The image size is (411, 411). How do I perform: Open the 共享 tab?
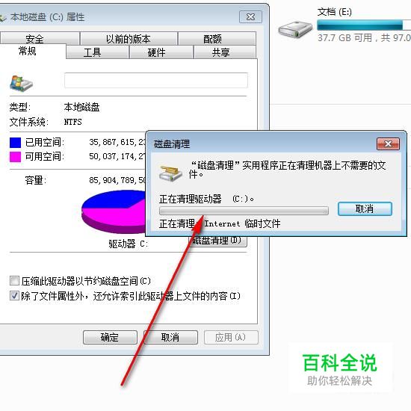click(221, 52)
